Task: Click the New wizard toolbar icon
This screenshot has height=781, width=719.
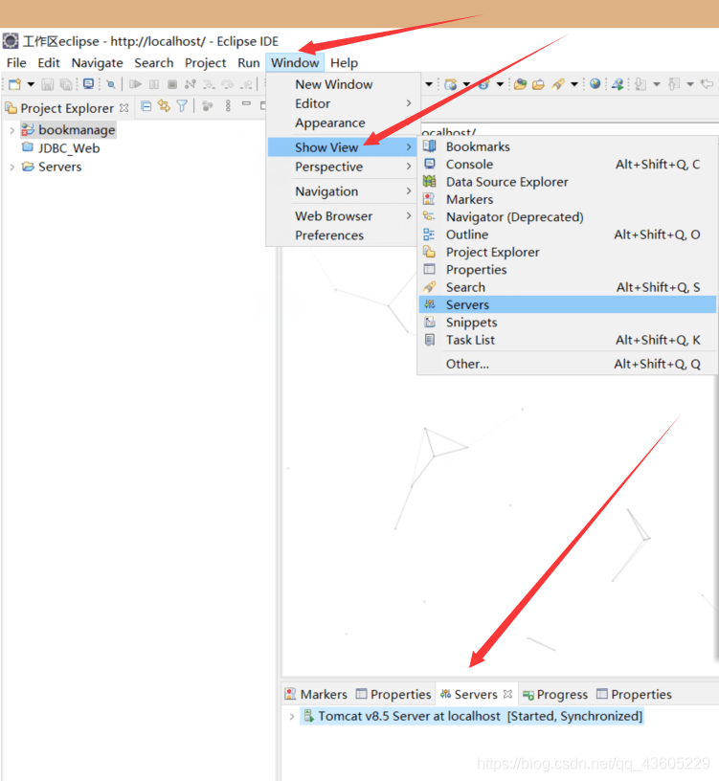Action: tap(15, 84)
